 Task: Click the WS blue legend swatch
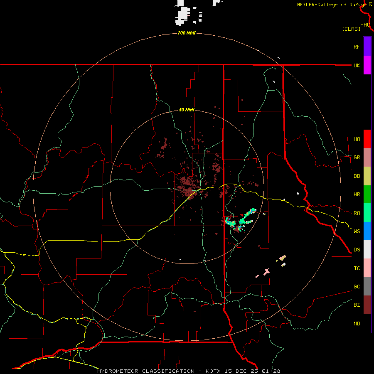tap(367, 231)
